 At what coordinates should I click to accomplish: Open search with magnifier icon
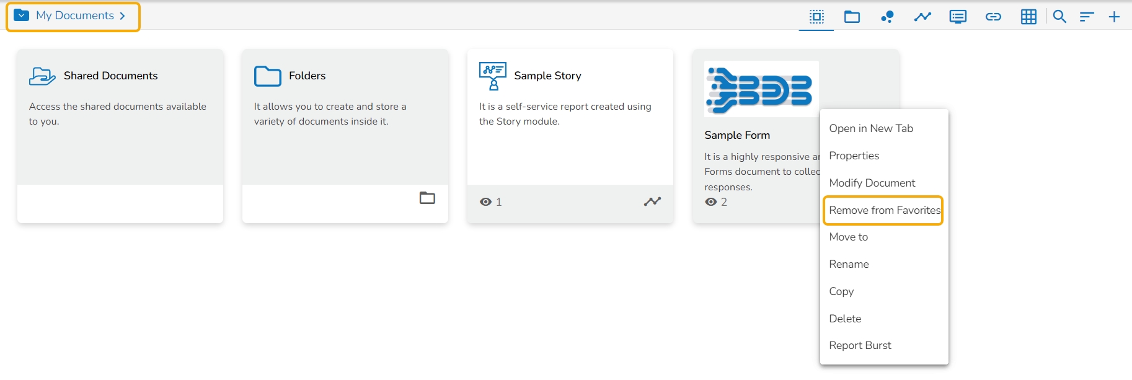tap(1059, 17)
